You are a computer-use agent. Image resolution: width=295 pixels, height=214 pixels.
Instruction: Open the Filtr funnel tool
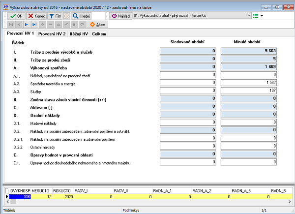tap(56, 16)
